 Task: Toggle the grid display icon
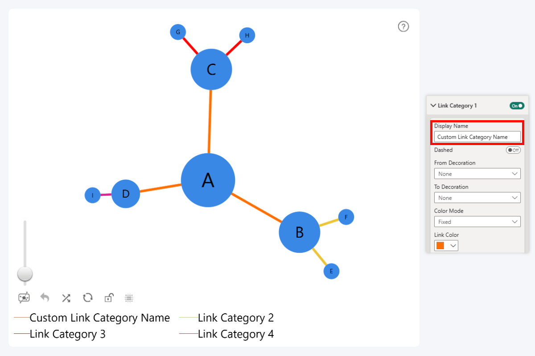tap(129, 298)
